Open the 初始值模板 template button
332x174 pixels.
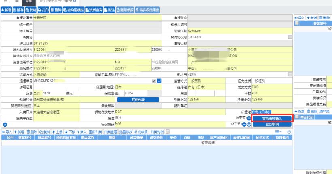coord(74,10)
